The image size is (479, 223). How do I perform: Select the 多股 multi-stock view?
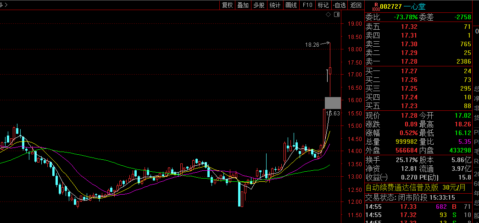259,5
